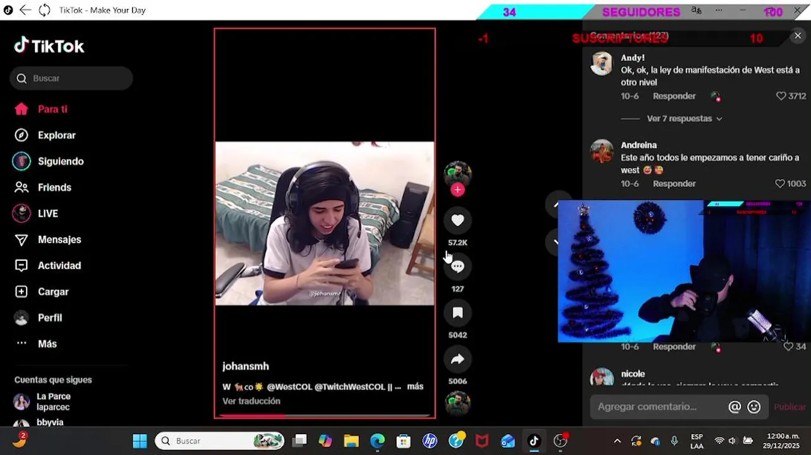Open the sound disc below the share button
Image resolution: width=811 pixels, height=455 pixels.
pyautogui.click(x=457, y=403)
